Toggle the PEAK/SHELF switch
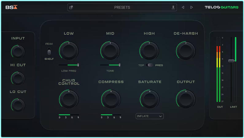 pyautogui.click(x=49, y=51)
